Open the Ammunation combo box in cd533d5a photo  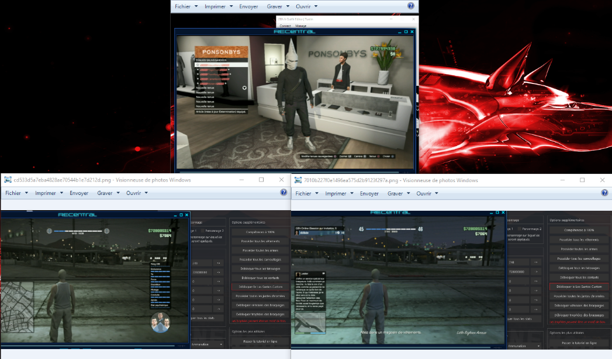[x=208, y=344]
